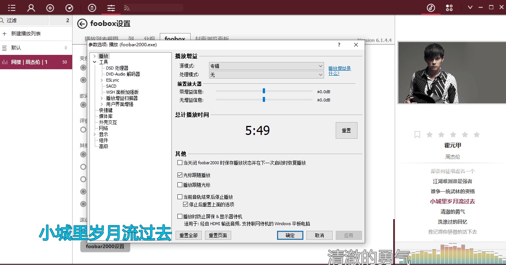Switch to the 播放列表视图 tab

pos(102,38)
